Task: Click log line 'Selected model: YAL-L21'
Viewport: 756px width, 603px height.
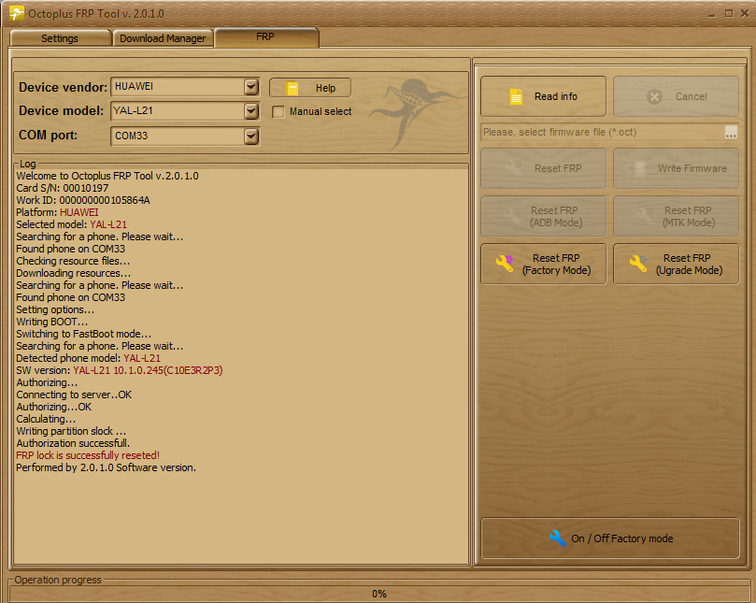Action: [71, 224]
